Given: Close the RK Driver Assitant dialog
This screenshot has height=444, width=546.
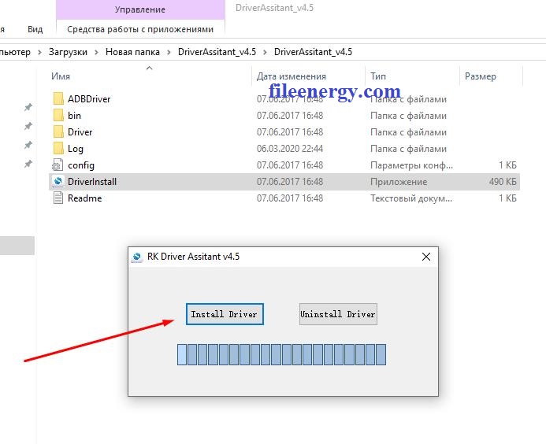Looking at the screenshot, I should [426, 257].
